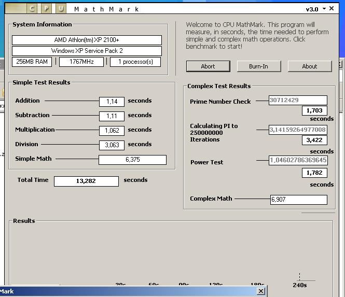Click the prime check time 1,703
345x297 pixels.
coord(314,110)
